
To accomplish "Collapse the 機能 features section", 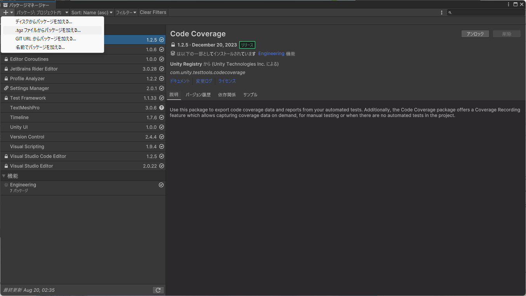I will tap(4, 176).
